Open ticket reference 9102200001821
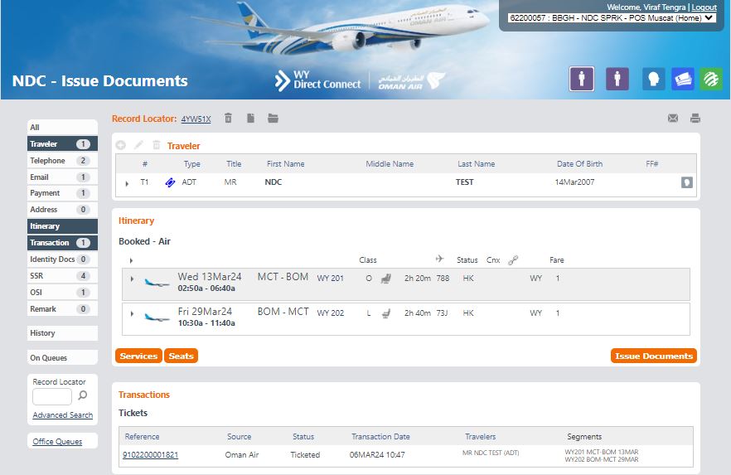The width and height of the screenshot is (731, 475). (150, 455)
